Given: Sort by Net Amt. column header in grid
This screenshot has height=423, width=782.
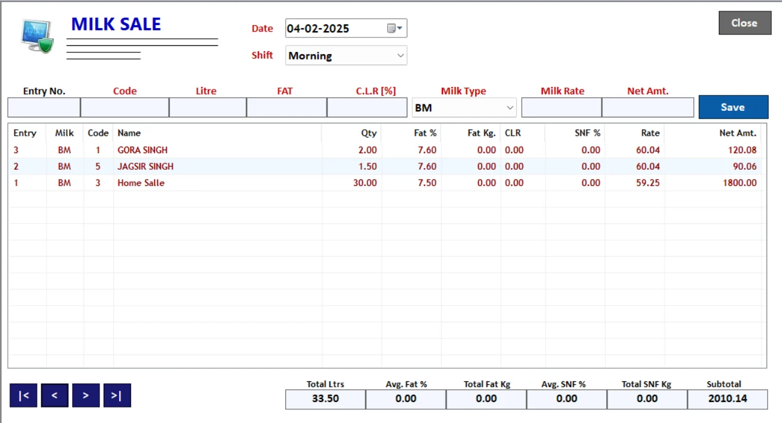Looking at the screenshot, I should click(738, 133).
